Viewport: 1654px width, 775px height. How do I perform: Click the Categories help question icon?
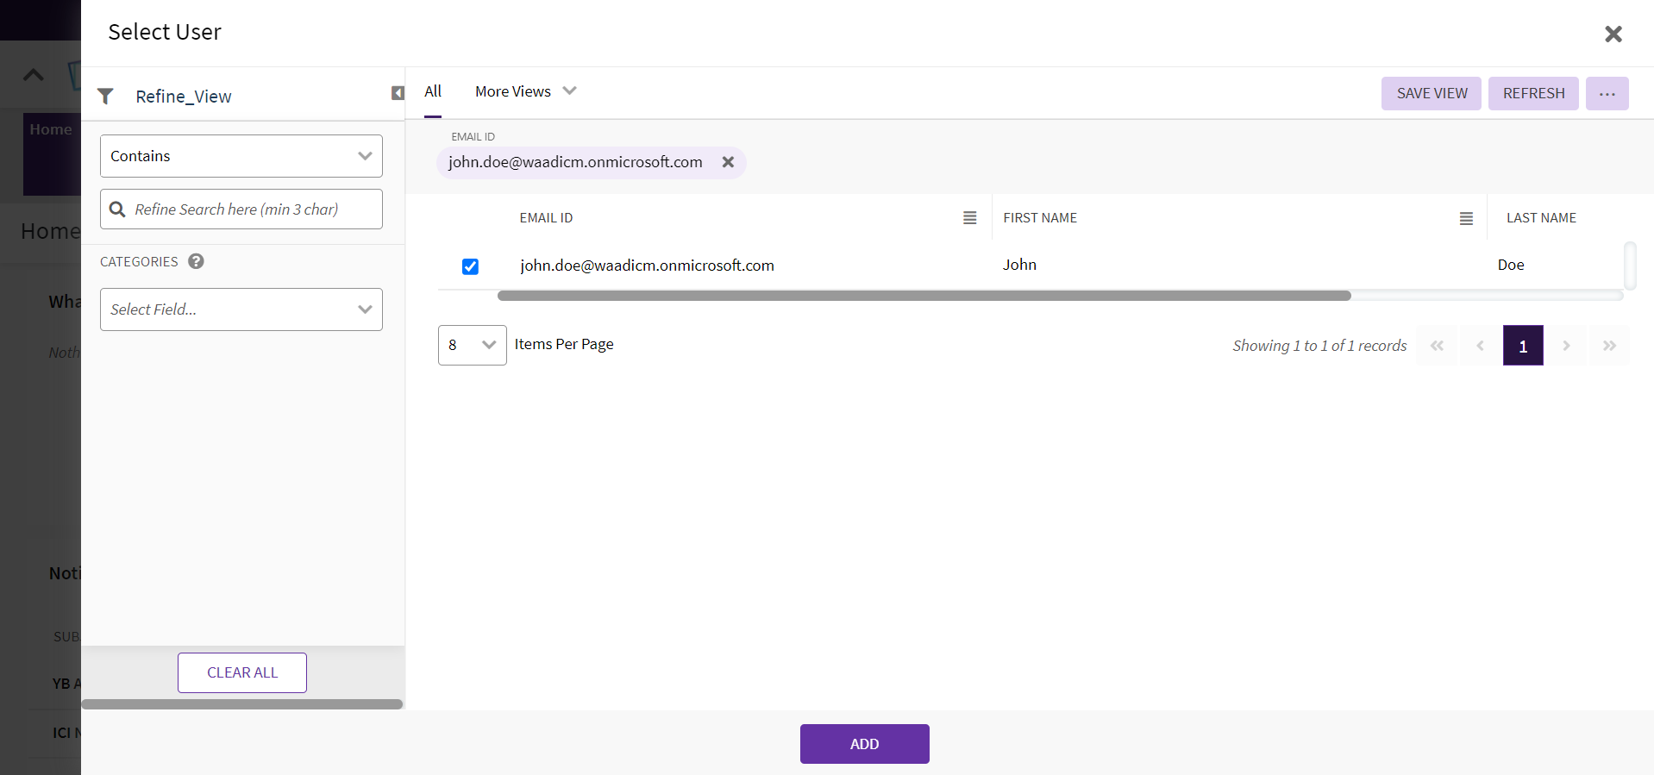click(196, 261)
